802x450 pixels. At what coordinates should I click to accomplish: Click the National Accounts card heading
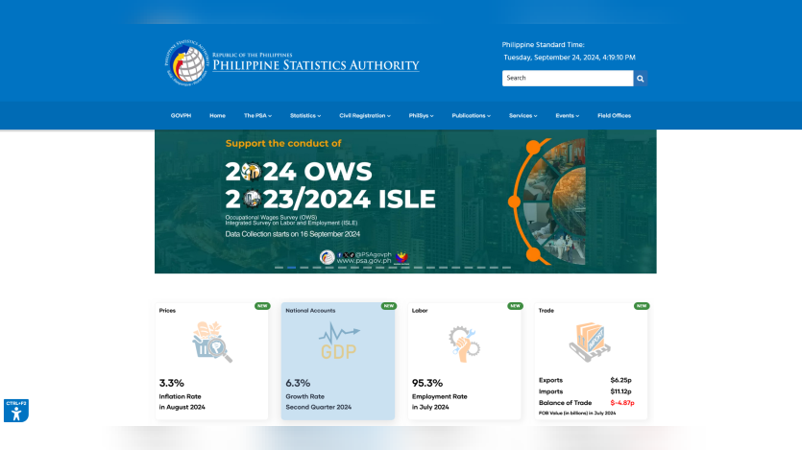[310, 311]
